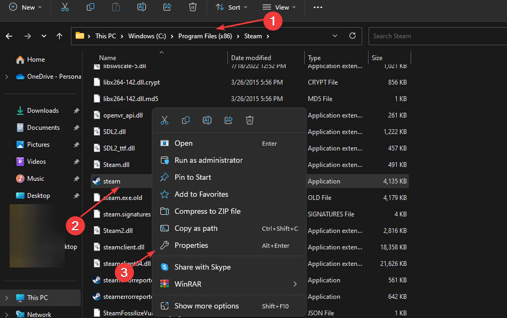This screenshot has height=318, width=507.
Task: Open the Sort options dropdown
Action: coord(232,7)
